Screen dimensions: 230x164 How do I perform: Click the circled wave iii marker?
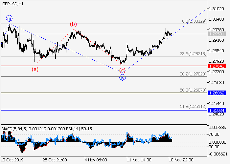tap(9, 18)
